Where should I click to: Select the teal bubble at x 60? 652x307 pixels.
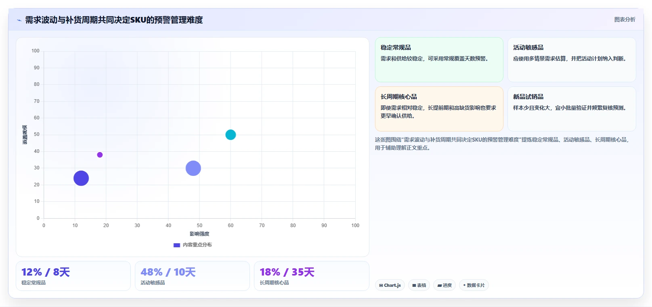click(231, 135)
